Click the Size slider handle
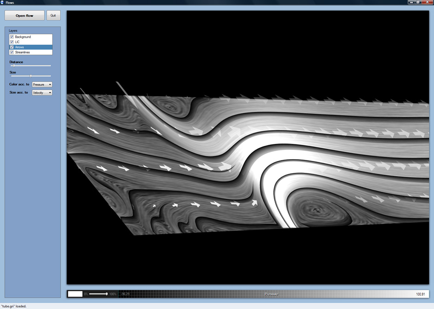434x309 pixels. click(31, 76)
